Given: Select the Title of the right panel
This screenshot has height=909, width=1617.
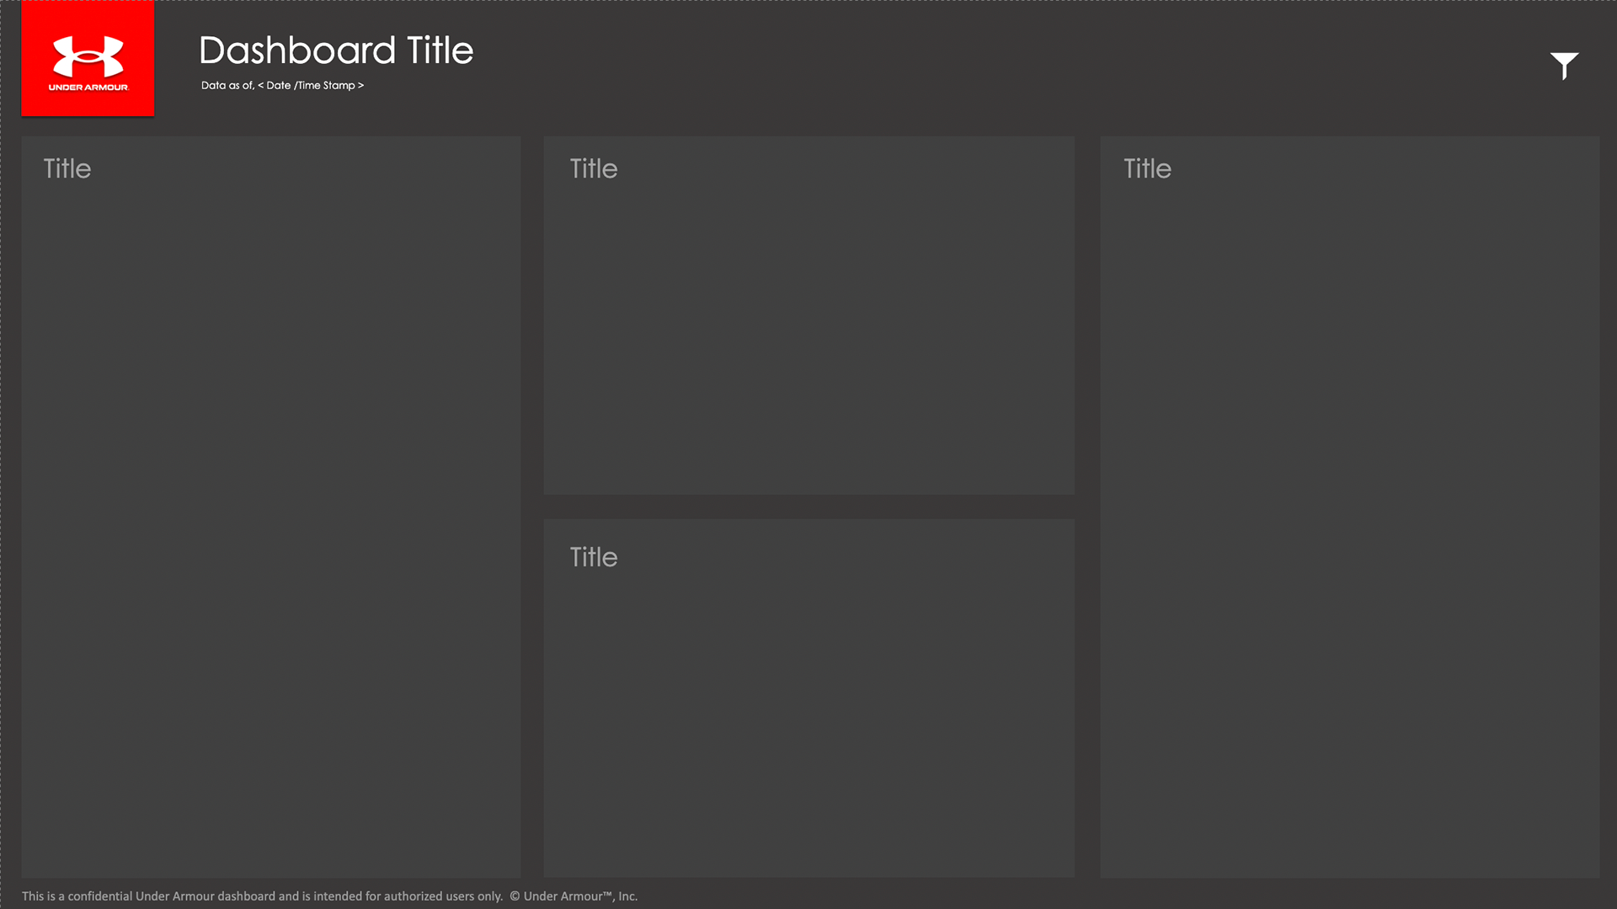Looking at the screenshot, I should coord(1147,168).
